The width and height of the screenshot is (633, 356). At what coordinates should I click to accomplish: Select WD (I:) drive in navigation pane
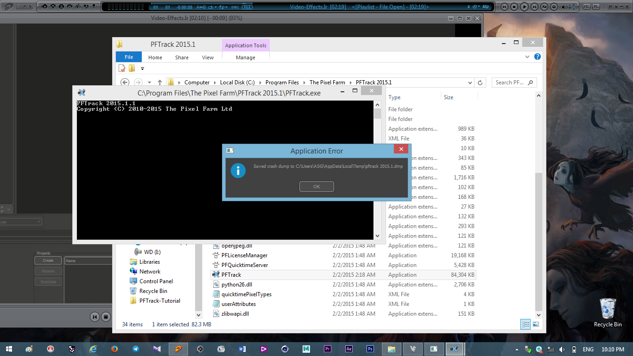152,252
